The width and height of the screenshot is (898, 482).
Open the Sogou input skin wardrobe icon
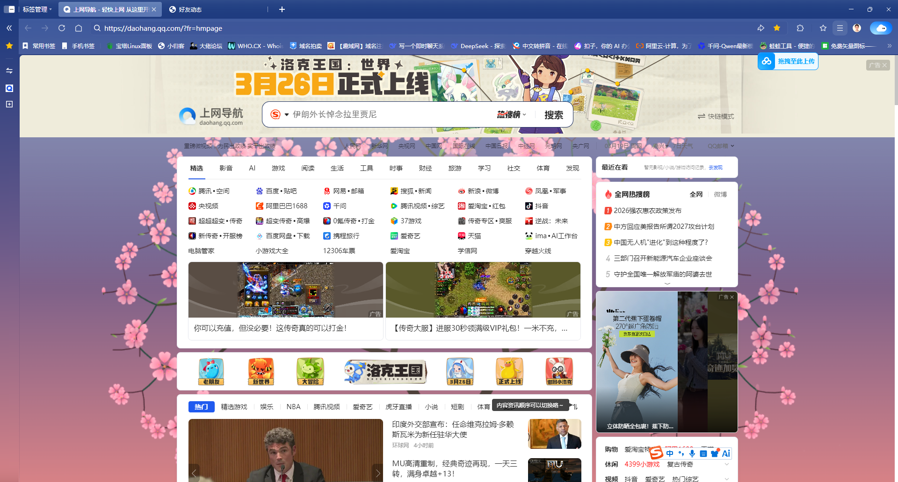[x=714, y=454]
